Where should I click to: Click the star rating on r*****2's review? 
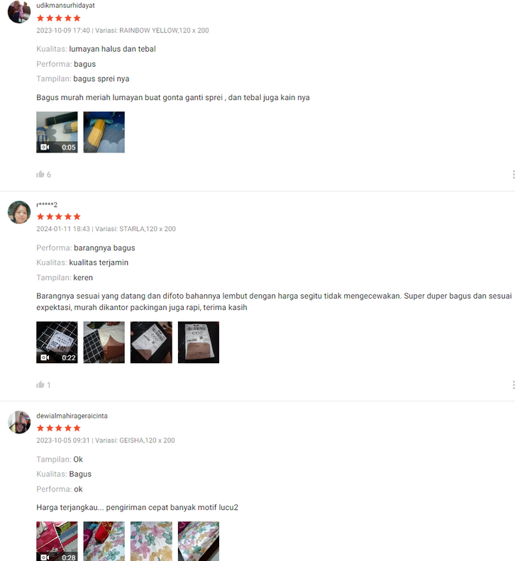coord(59,216)
